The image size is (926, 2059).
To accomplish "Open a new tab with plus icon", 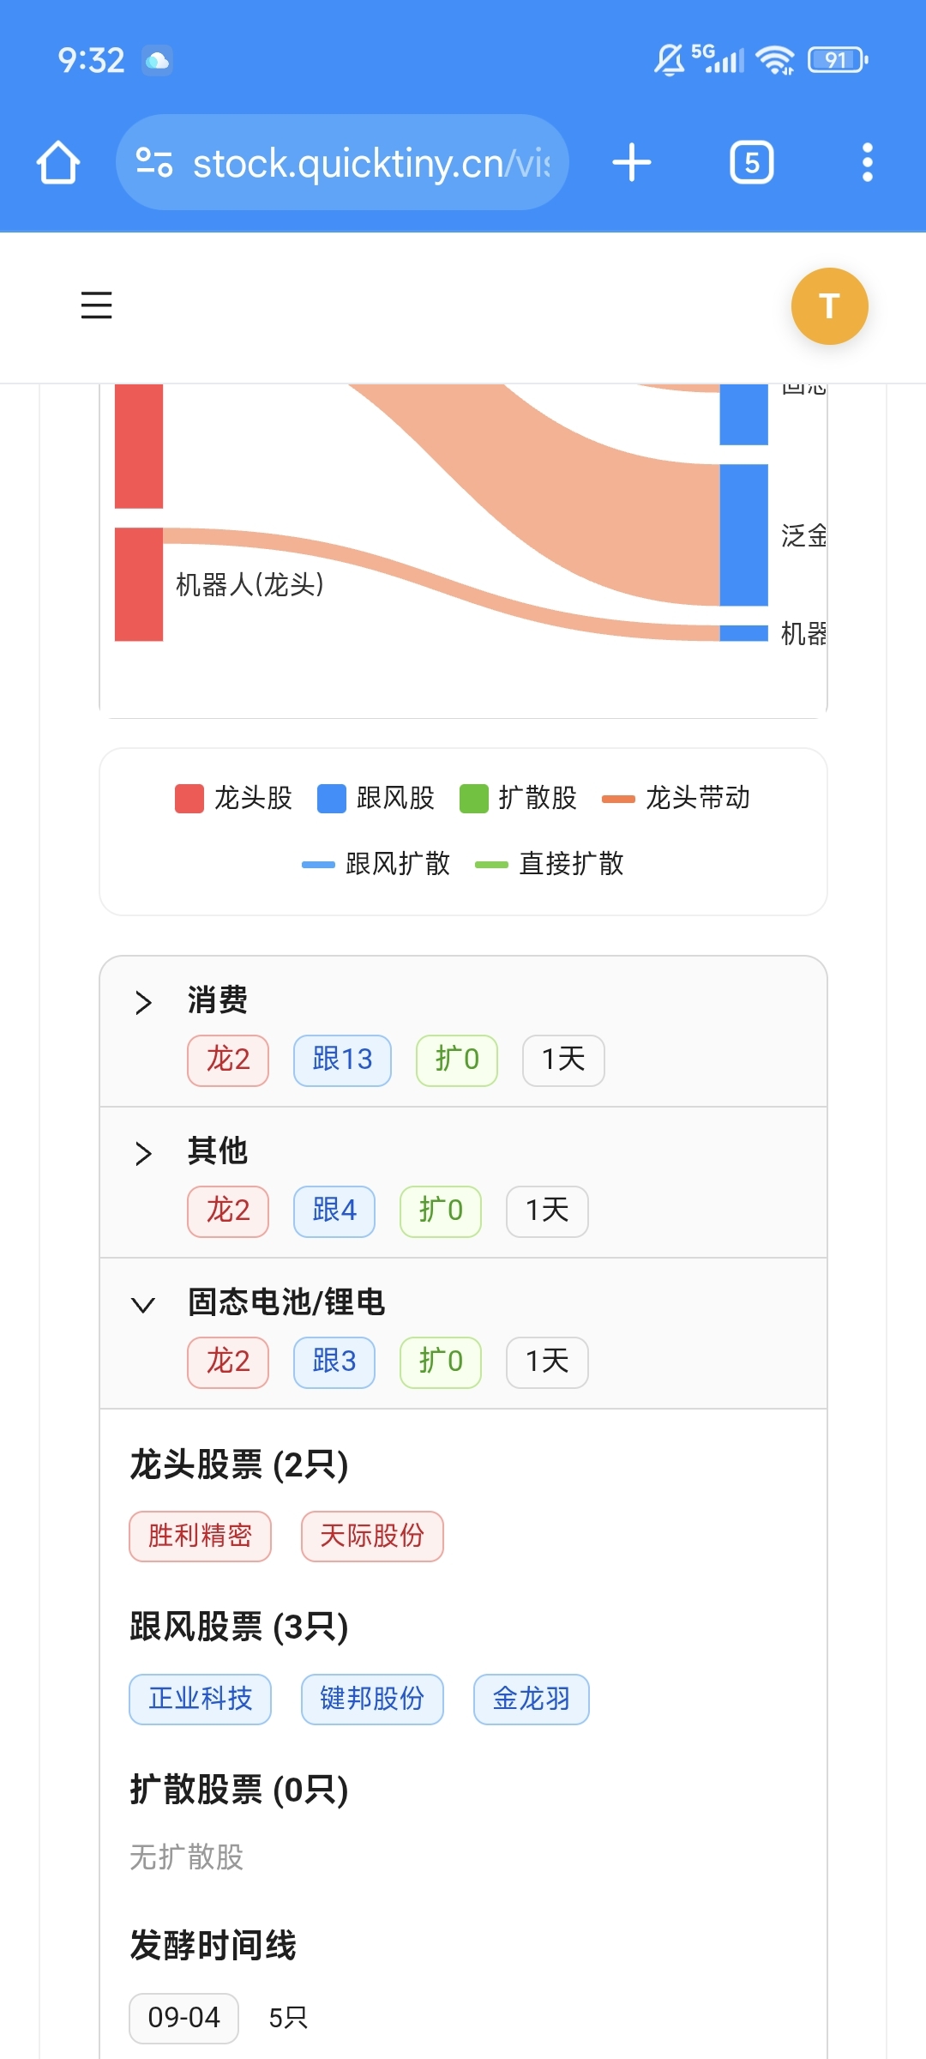I will pos(632,162).
